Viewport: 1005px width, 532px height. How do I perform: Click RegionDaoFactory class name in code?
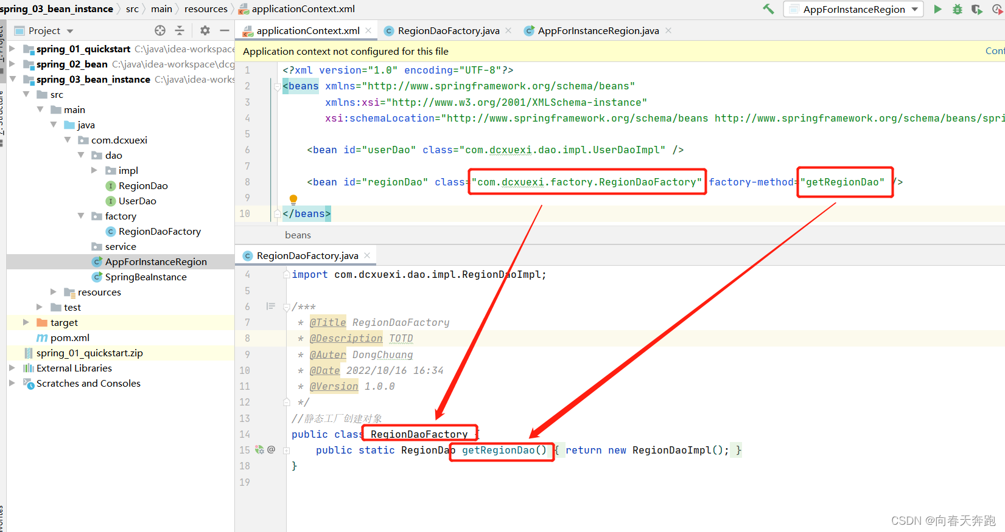tap(419, 434)
